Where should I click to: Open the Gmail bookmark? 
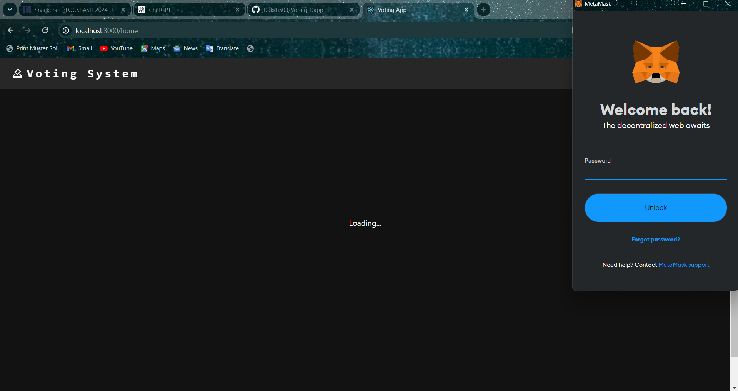80,48
